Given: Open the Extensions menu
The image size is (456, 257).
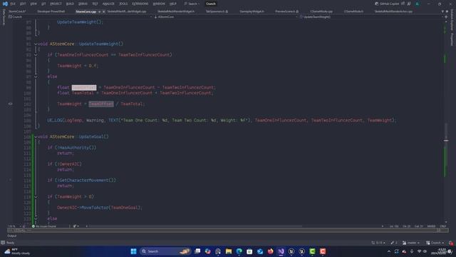Looking at the screenshot, I should (x=140, y=4).
